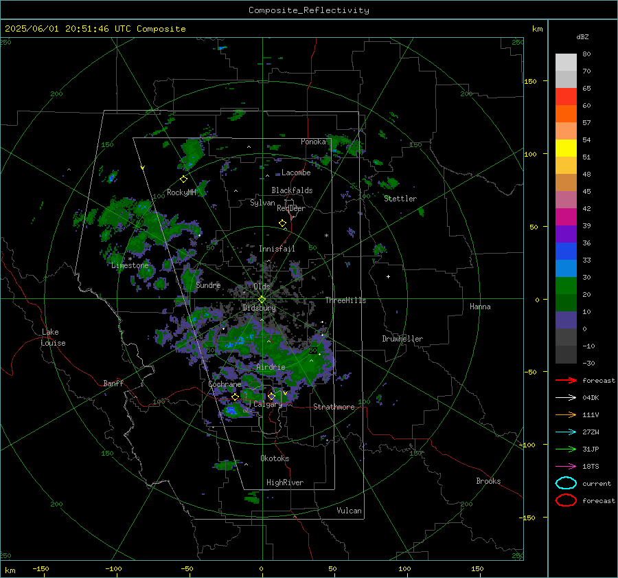This screenshot has height=578, width=618.
Task: Click the Lacombe city label
Action: 296,173
